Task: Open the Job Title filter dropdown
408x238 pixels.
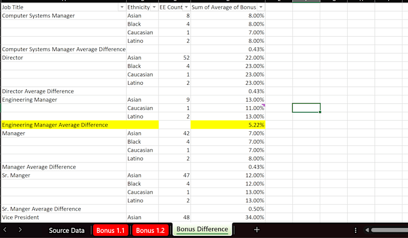Action: pos(122,7)
